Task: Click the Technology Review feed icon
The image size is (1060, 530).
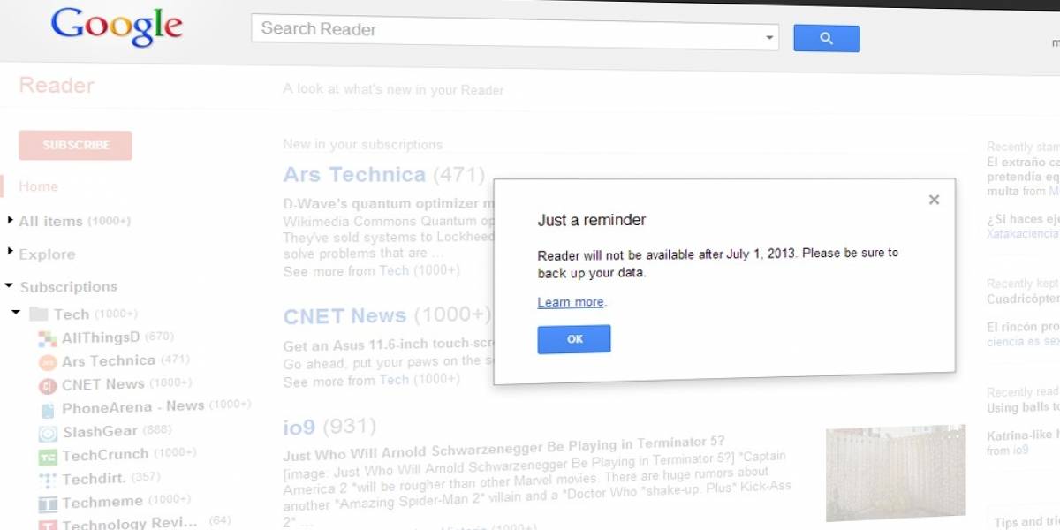Action: [x=48, y=525]
